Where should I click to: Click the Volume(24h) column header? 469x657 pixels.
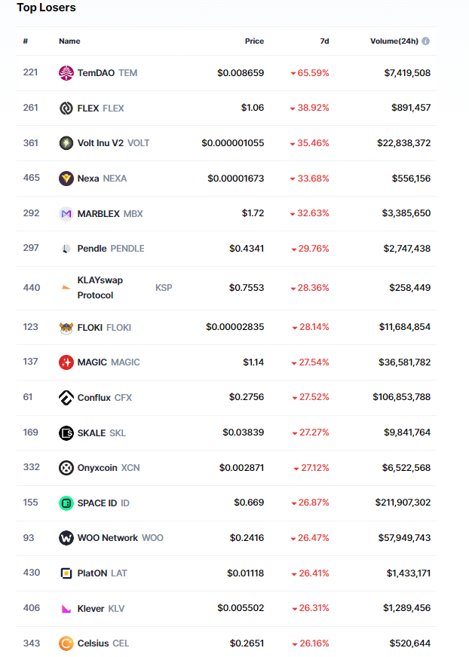pos(394,41)
